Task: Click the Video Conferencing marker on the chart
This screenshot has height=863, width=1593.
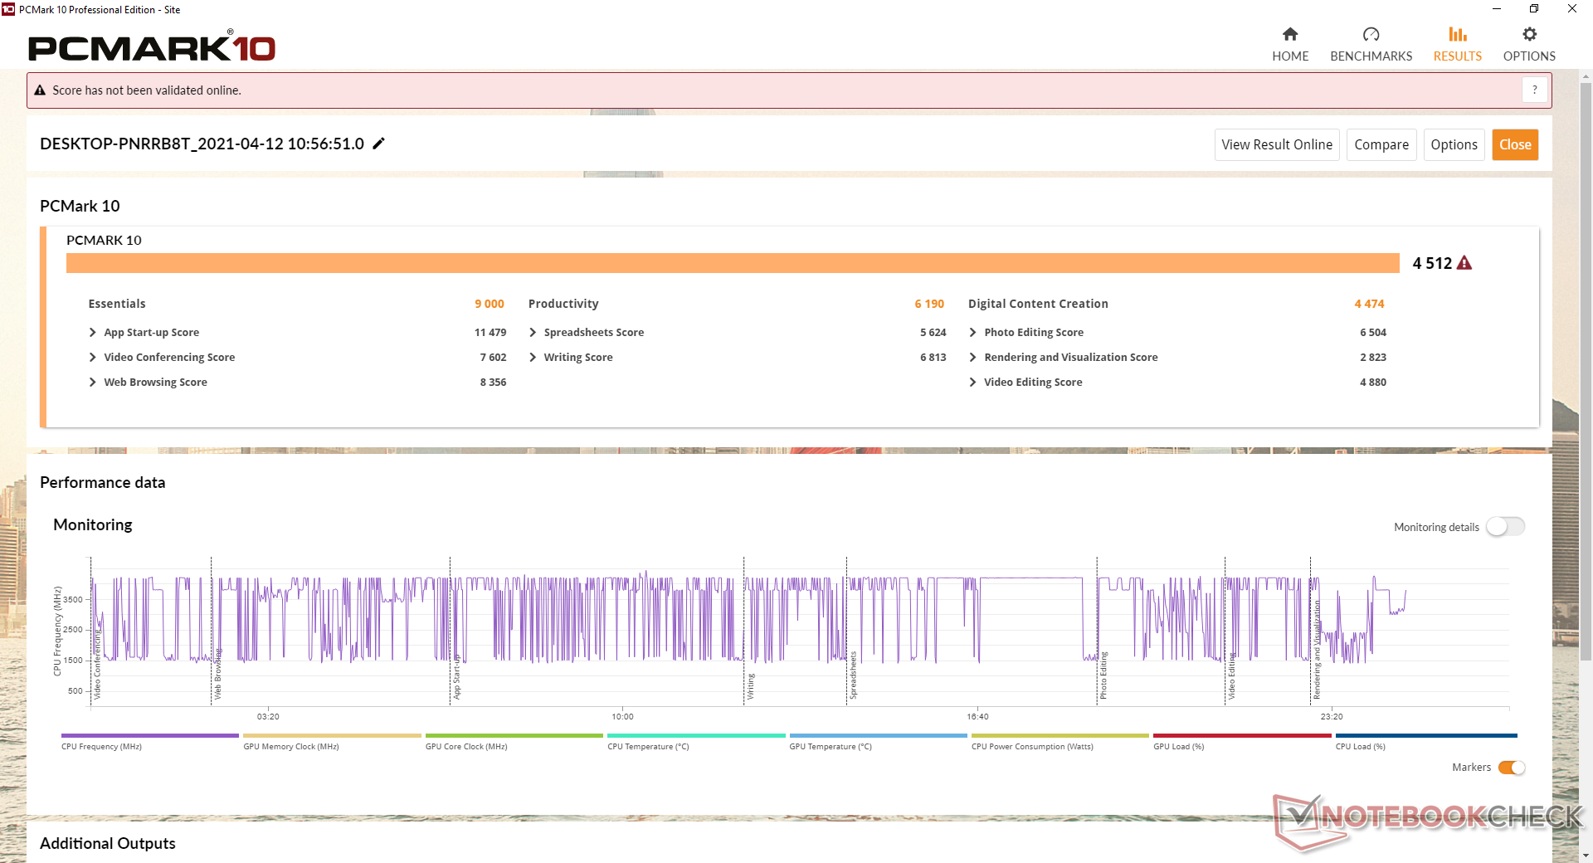Action: pyautogui.click(x=97, y=664)
